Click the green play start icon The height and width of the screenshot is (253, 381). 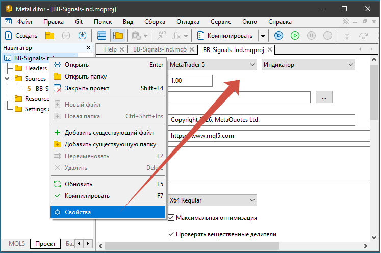295,36
